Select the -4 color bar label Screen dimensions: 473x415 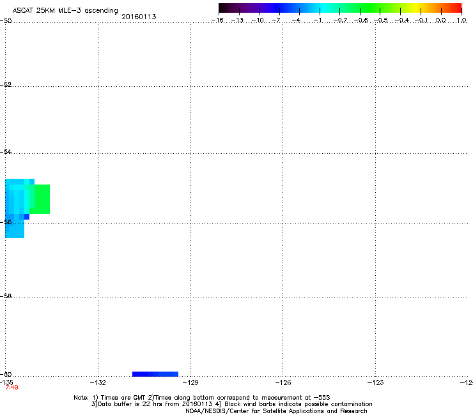point(296,20)
